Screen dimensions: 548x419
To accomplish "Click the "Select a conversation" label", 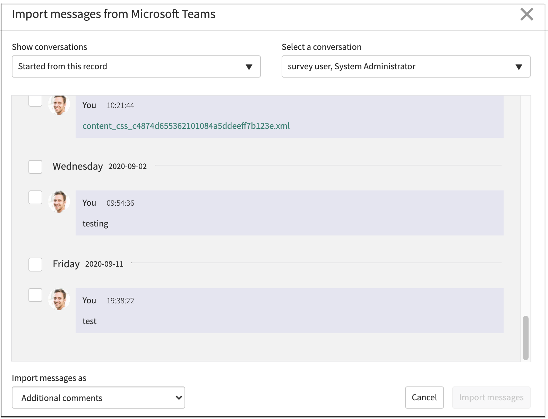I will click(x=322, y=47).
